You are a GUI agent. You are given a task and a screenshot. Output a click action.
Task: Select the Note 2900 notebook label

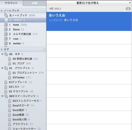pyautogui.click(x=18, y=25)
